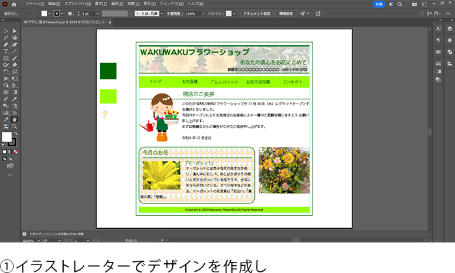Open the Character panel icon

point(438,29)
